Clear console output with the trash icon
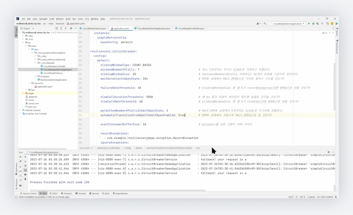This screenshot has width=353, height=215. tap(25, 179)
